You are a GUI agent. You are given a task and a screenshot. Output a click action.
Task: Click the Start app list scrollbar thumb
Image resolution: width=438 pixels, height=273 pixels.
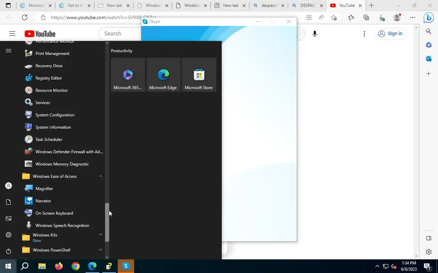[x=107, y=222]
